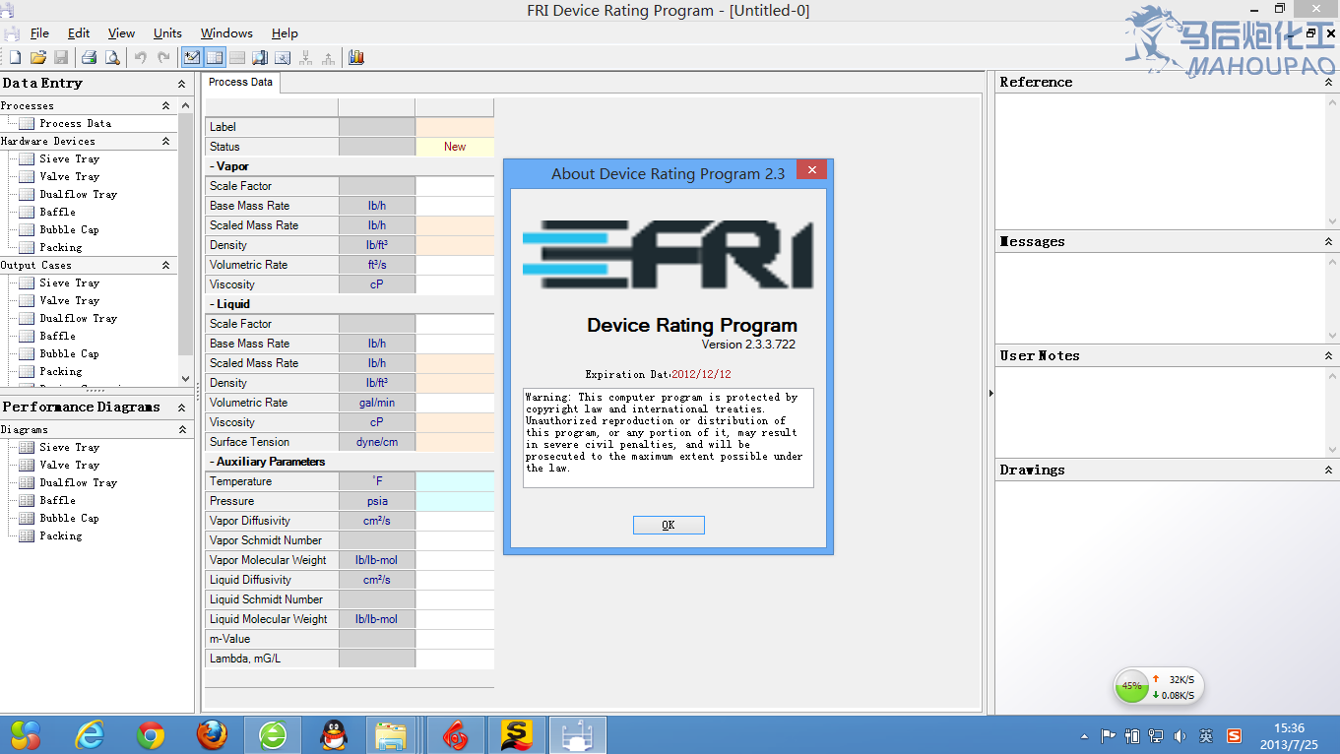Open the Windows menu
1340x754 pixels.
[x=226, y=33]
